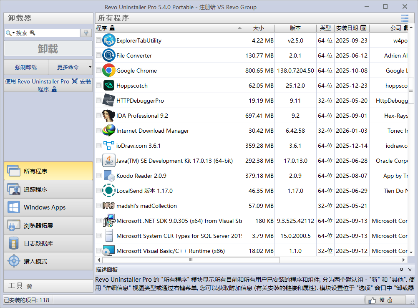Click the filter funnel icon beside the search box
418x308 pixels.
[86, 32]
